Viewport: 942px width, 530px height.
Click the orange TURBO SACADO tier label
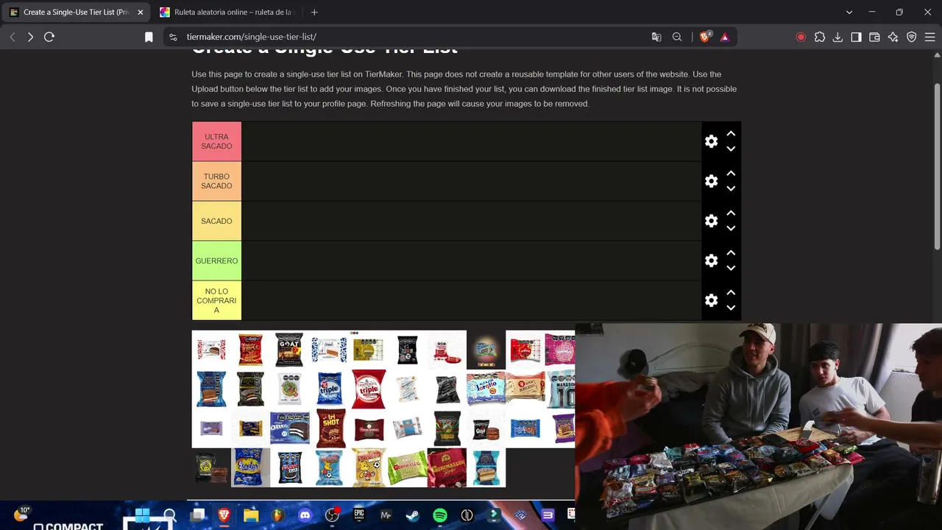[x=216, y=181]
